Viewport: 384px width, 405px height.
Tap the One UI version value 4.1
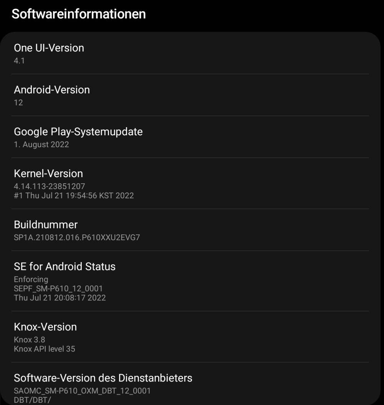[19, 60]
